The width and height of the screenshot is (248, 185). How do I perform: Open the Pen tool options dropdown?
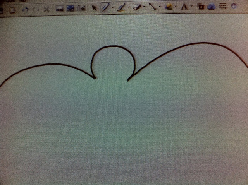[x=113, y=7]
